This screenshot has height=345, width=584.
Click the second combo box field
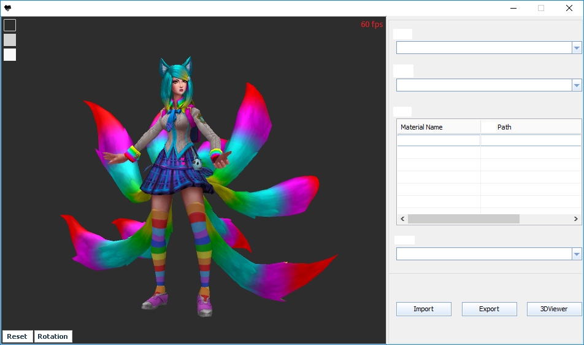click(x=484, y=85)
